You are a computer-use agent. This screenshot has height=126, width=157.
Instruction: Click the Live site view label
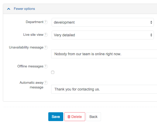tap(33, 35)
